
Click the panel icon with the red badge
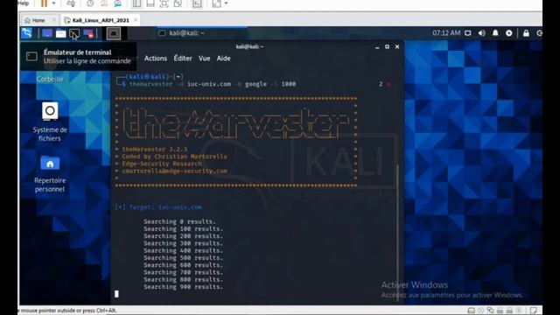pyautogui.click(x=88, y=33)
